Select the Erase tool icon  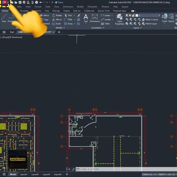point(78,16)
